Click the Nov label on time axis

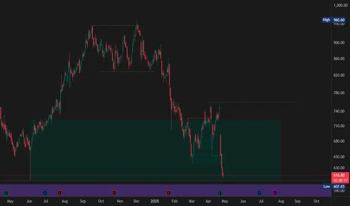click(120, 201)
